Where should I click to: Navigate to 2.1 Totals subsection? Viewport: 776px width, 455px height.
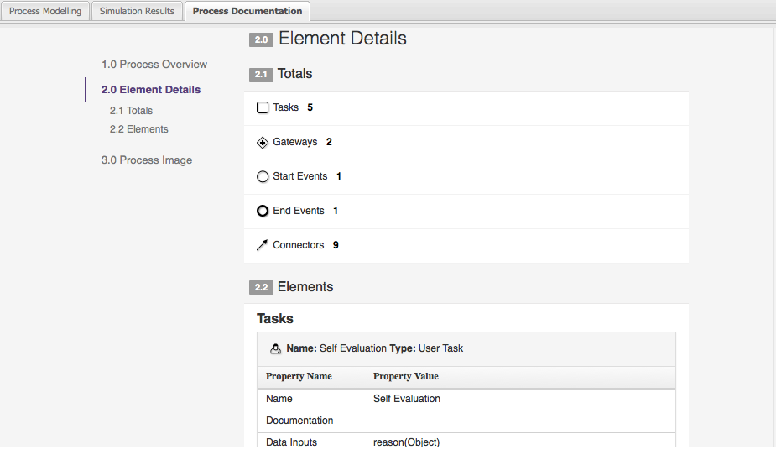tap(131, 111)
